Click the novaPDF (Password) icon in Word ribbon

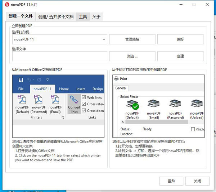pos(39,101)
